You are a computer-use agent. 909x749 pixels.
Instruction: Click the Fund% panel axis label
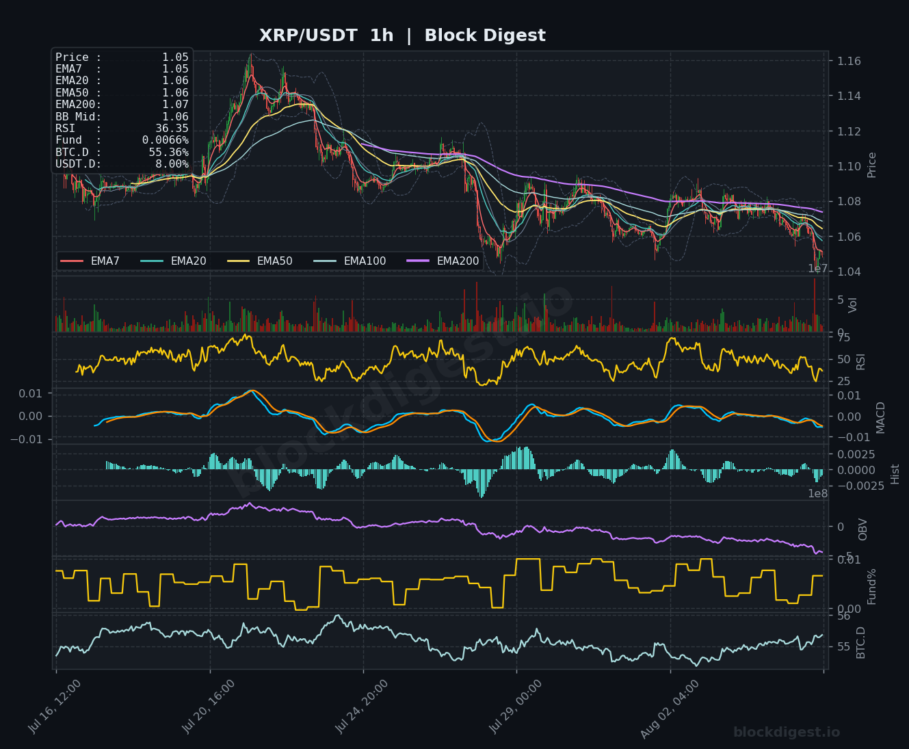[x=871, y=586]
